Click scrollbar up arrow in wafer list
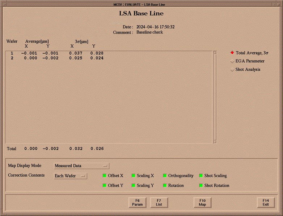The width and height of the screenshot is (283, 216). click(215, 53)
